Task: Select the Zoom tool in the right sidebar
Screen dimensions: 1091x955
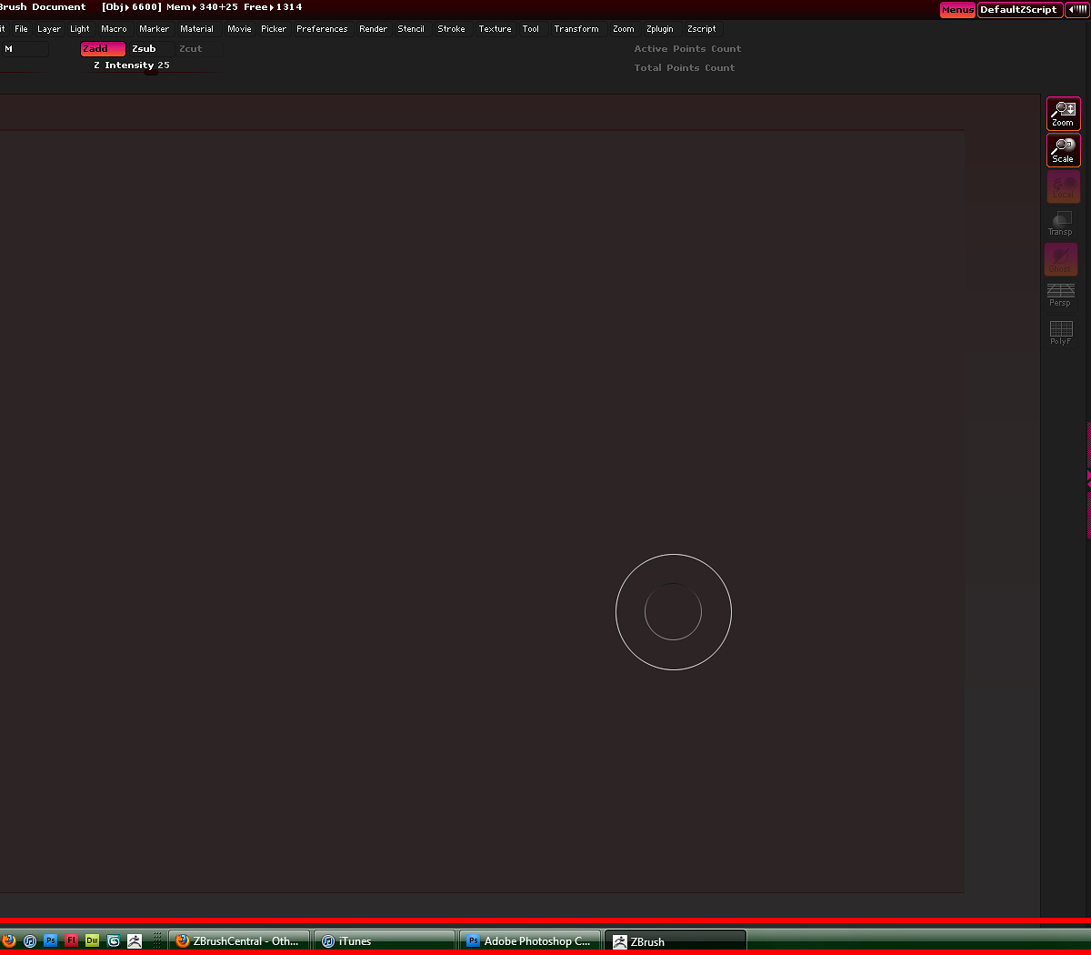Action: point(1063,113)
